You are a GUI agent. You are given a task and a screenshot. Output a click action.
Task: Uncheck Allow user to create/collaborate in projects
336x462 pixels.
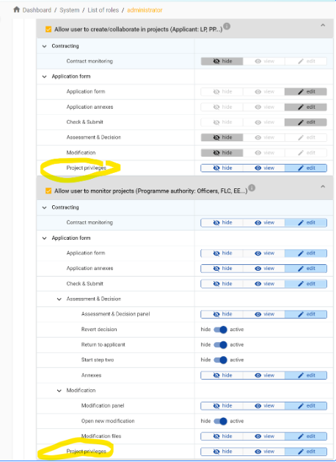click(x=48, y=29)
